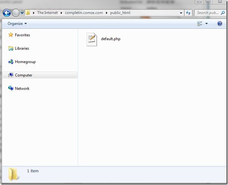The height and width of the screenshot is (185, 228).
Task: Click the Libraries folder icon
Action: point(11,48)
